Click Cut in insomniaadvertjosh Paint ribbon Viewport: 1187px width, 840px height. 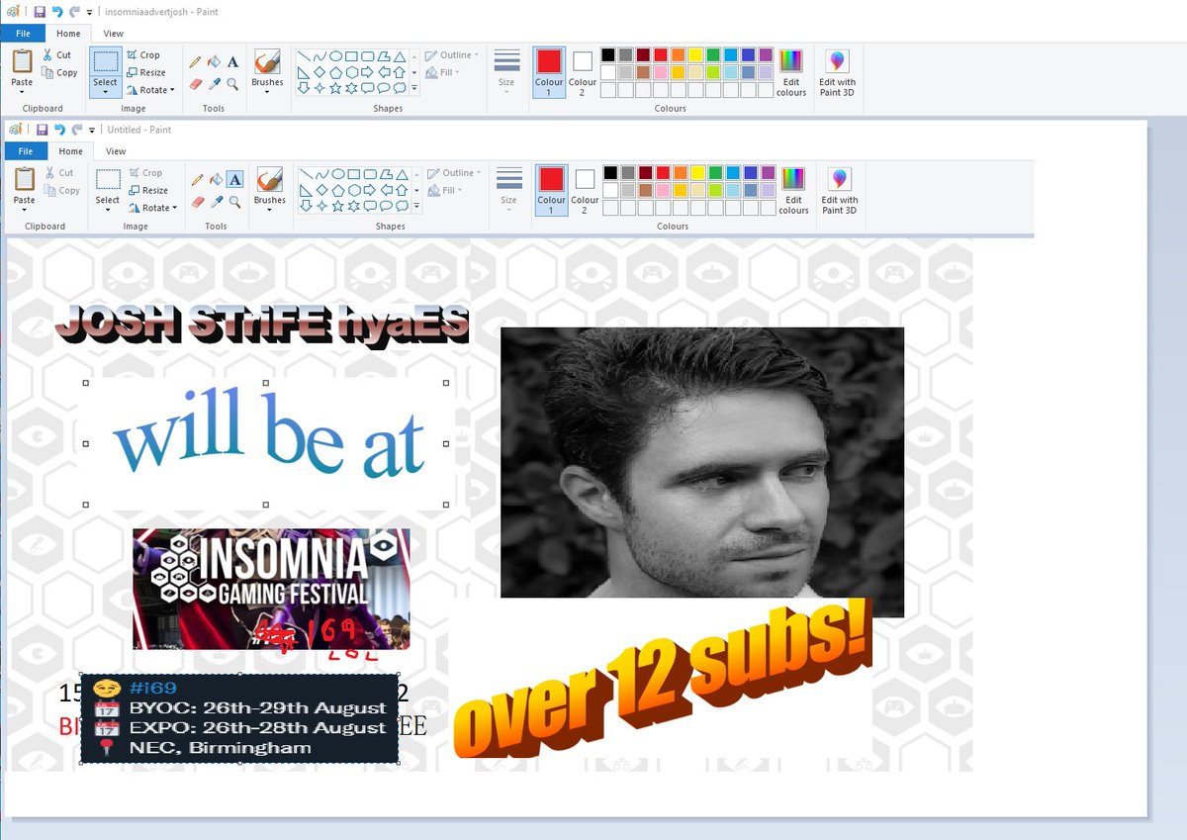tap(56, 55)
